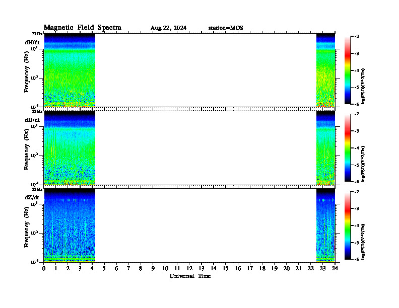Click dD/dt spectrogram data near 23 UT
Image resolution: width=399 pixels, height=308 pixels.
[x=326, y=148]
